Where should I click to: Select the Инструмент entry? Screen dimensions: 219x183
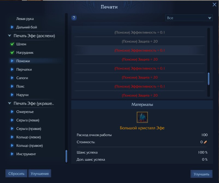pyautogui.click(x=26, y=154)
